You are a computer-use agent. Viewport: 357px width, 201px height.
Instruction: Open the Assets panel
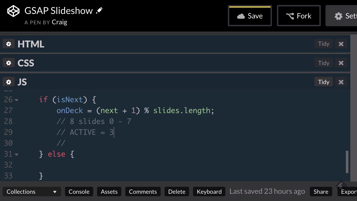(x=109, y=192)
